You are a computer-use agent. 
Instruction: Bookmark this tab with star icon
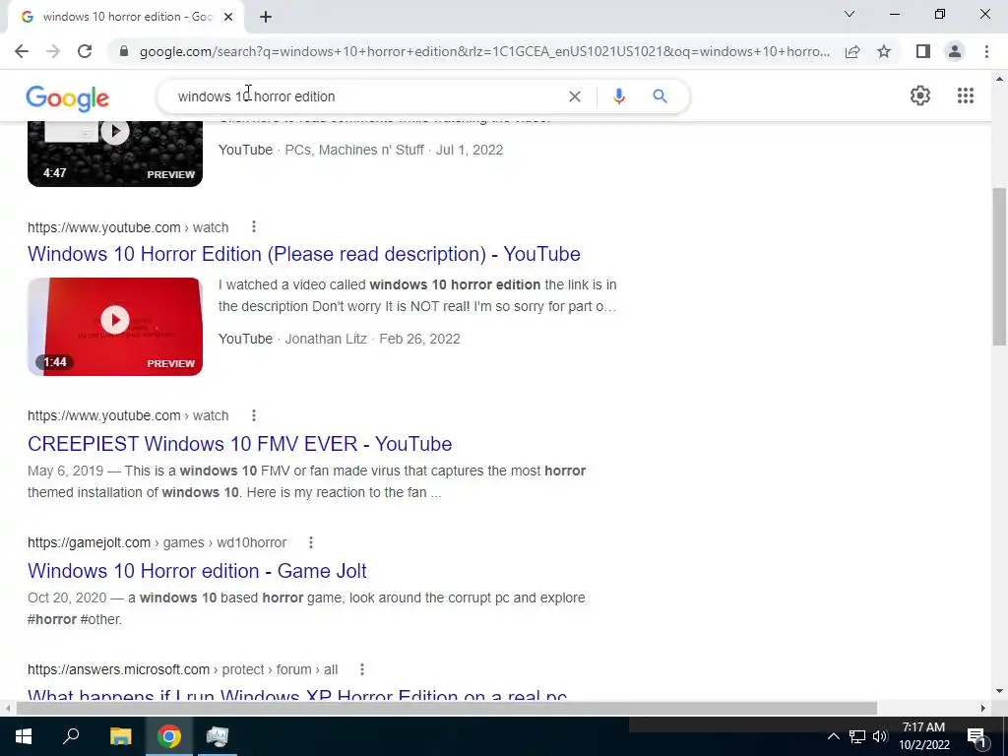pyautogui.click(x=884, y=51)
